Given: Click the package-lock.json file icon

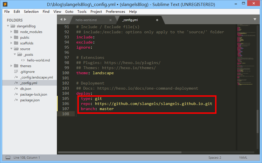Looking at the screenshot, I should [x=16, y=94].
